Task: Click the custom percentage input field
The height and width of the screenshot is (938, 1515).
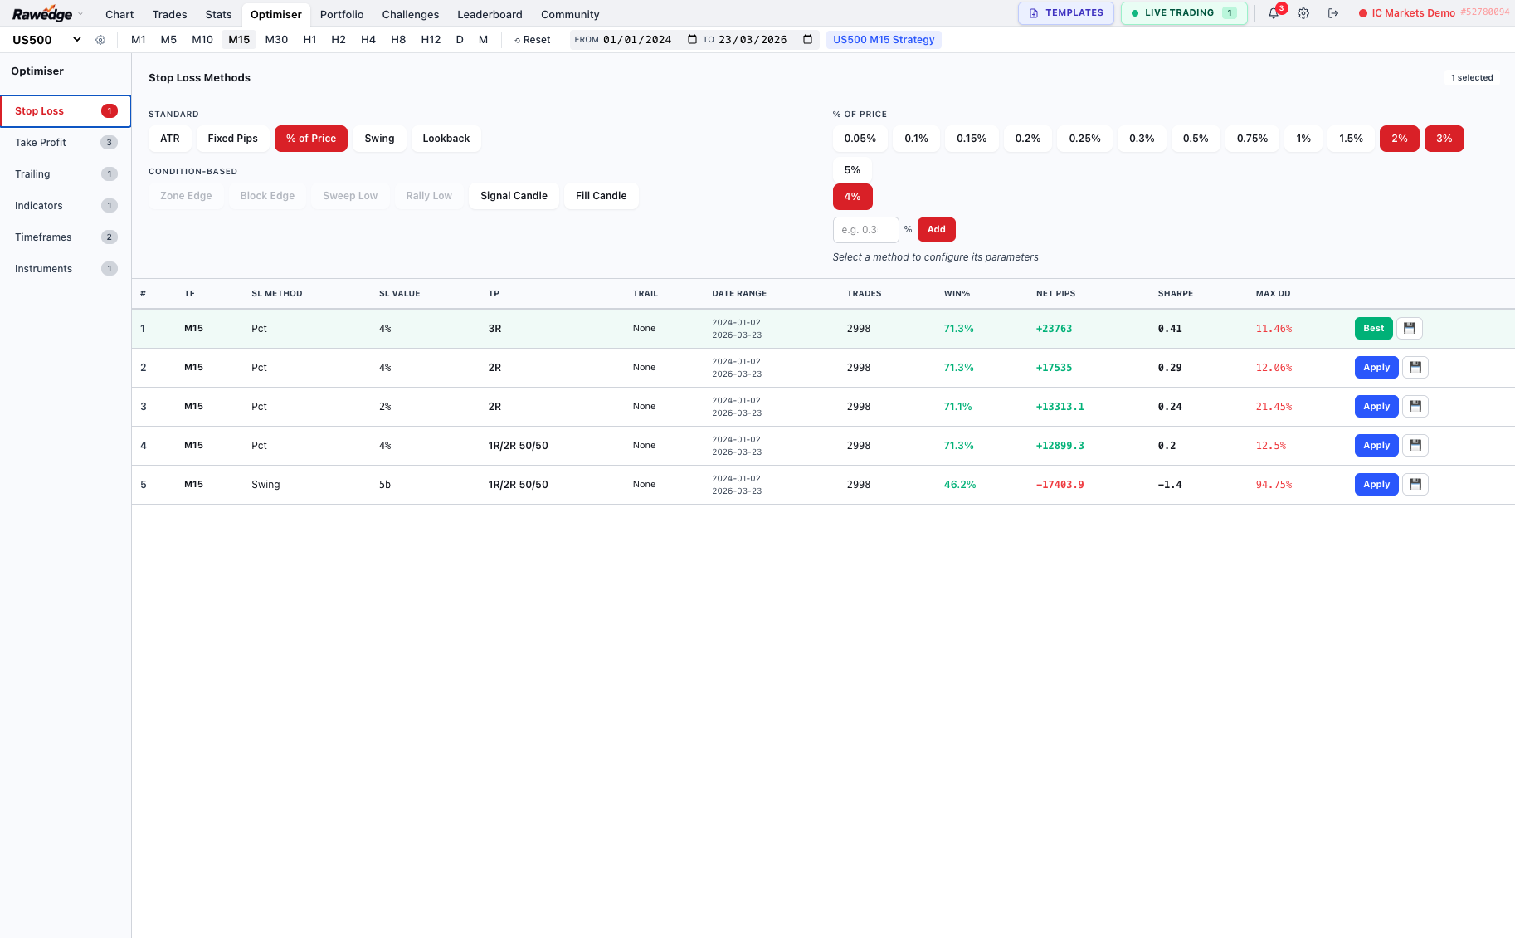Action: (x=865, y=229)
